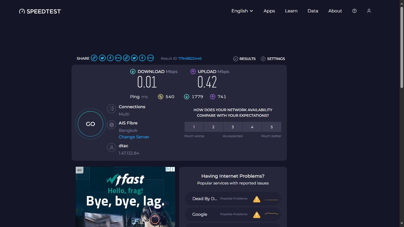Click the Dead By D... warning triangle

pyautogui.click(x=257, y=199)
